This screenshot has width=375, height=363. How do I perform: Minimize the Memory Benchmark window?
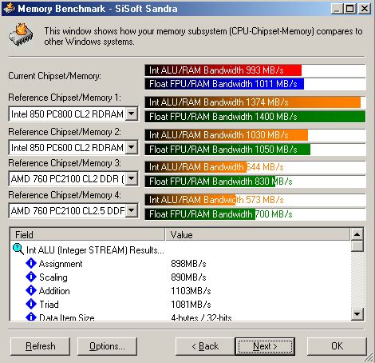(x=337, y=9)
